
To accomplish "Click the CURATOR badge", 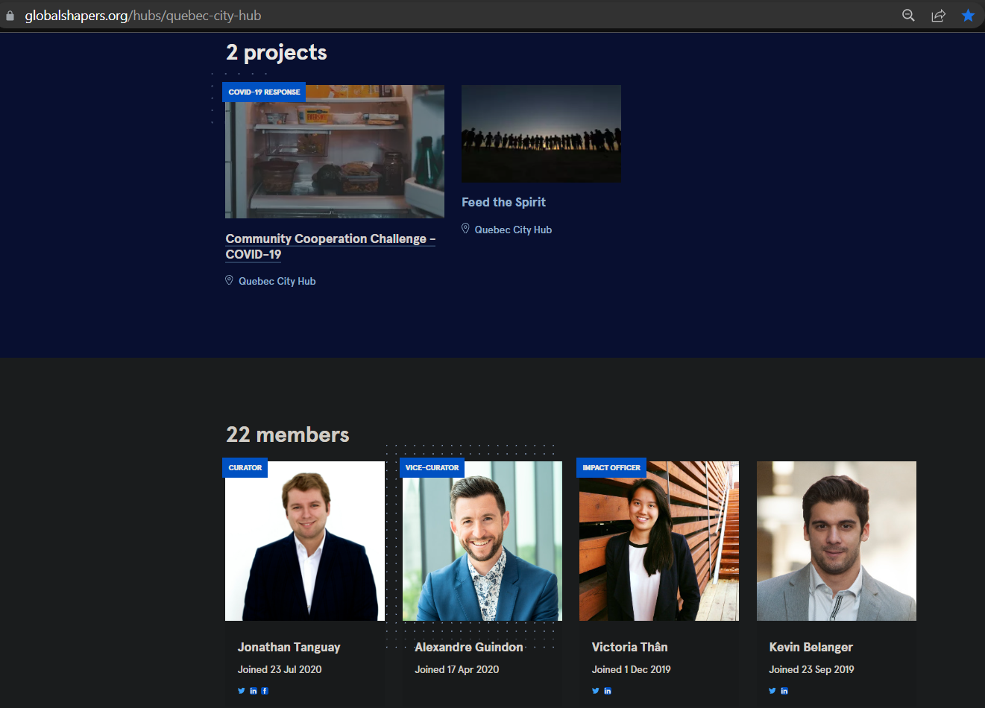I will tap(245, 467).
